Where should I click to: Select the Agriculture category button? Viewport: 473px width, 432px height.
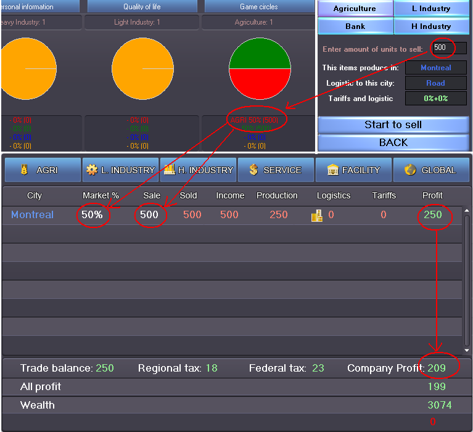(355, 9)
